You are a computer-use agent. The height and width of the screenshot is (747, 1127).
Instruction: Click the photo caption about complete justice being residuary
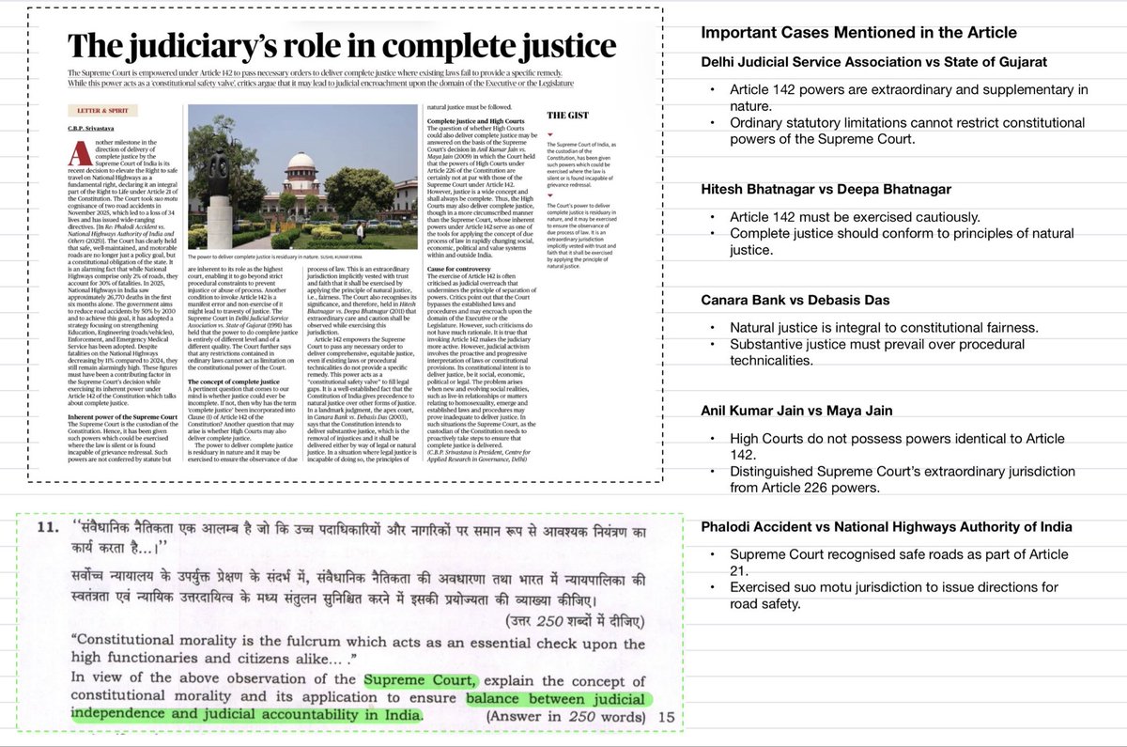(x=277, y=256)
